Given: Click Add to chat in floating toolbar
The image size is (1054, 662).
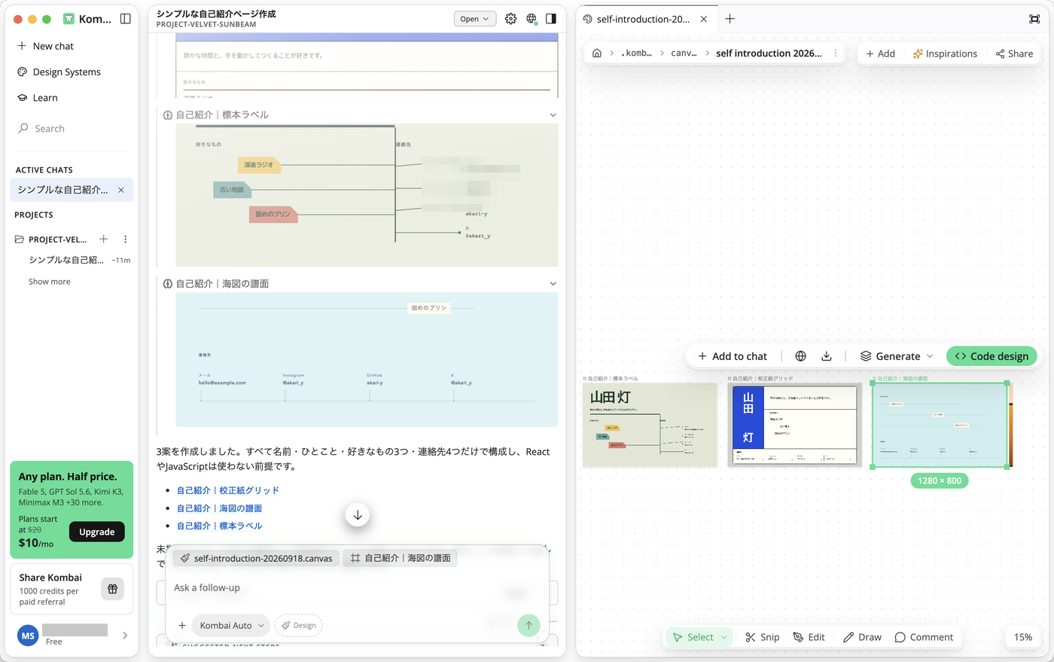Looking at the screenshot, I should pyautogui.click(x=733, y=356).
